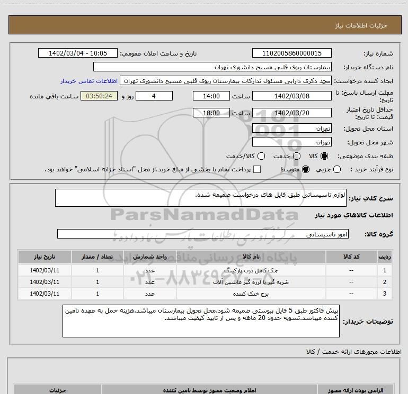Click the row number 2 cell
The width and height of the screenshot is (408, 394).
pyautogui.click(x=385, y=282)
